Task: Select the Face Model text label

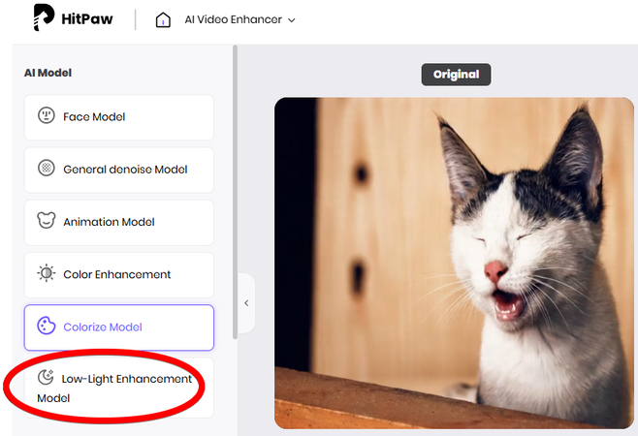Action: click(94, 116)
